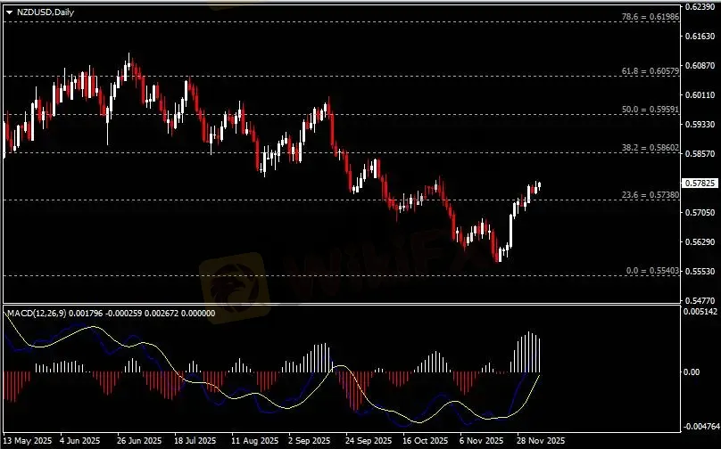
Task: Click the current price tag 0.57825
Action: (700, 184)
